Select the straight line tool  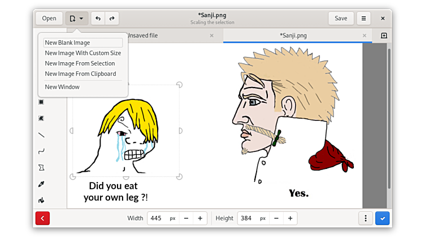tap(41, 135)
